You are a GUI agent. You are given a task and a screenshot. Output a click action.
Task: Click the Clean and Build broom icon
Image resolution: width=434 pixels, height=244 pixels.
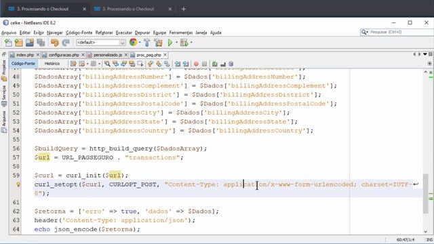[x=158, y=43]
